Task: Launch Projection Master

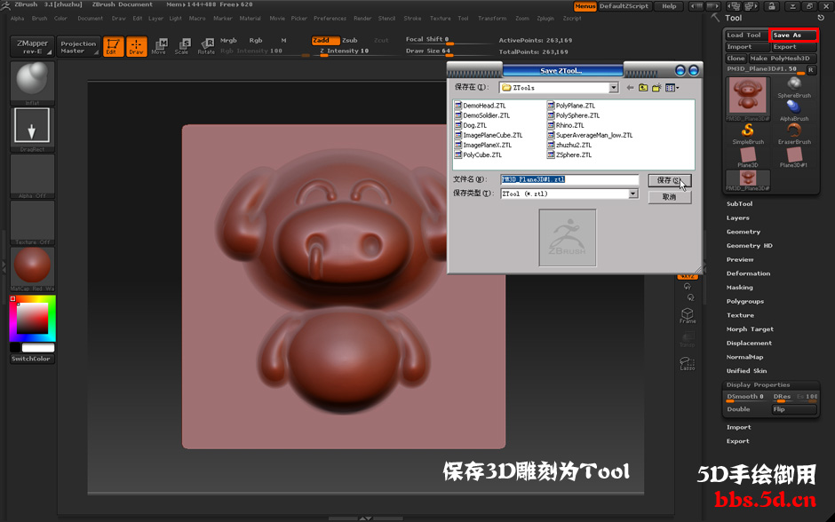Action: click(x=78, y=47)
